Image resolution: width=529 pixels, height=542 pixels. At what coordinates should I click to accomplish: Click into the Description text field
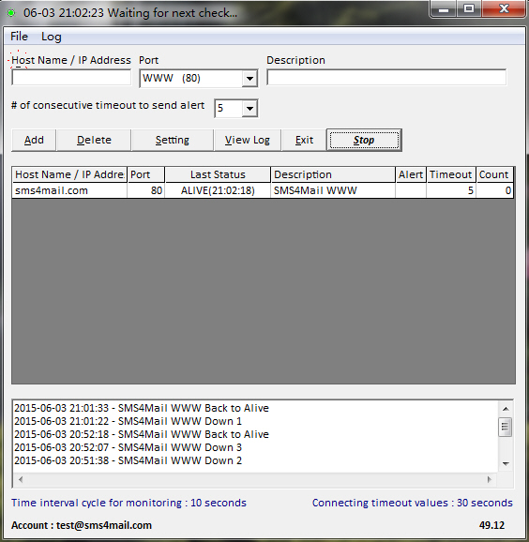pyautogui.click(x=386, y=78)
